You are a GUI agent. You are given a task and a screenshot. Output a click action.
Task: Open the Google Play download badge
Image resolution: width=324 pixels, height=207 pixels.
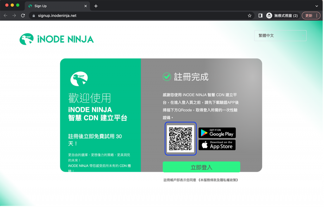[217, 133]
